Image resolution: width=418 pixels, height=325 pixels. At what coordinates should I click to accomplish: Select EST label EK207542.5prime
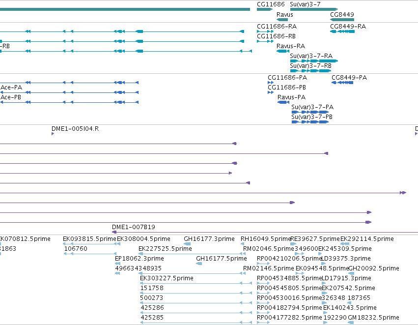348,288
